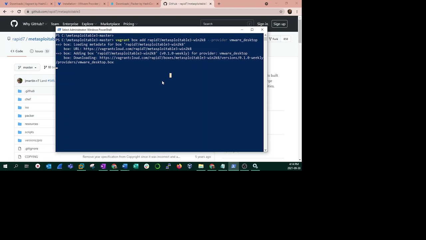Click Sign in link on GitHub
The image size is (426, 240).
pos(263,24)
